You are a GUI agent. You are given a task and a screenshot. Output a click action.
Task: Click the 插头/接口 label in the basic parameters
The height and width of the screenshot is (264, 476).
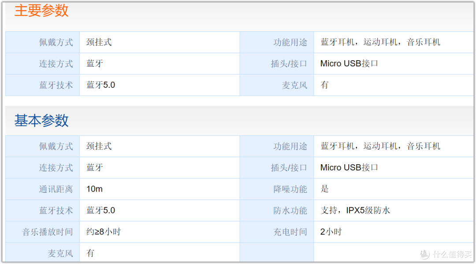coord(289,167)
